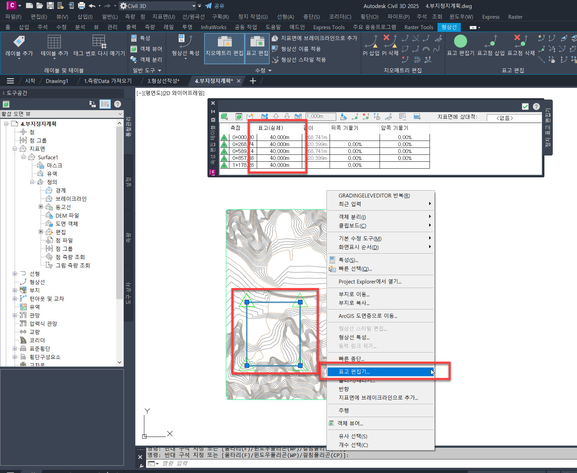This screenshot has width=577, height=473.
Task: Toggle the 표고 편집 panel button
Action: 257,48
